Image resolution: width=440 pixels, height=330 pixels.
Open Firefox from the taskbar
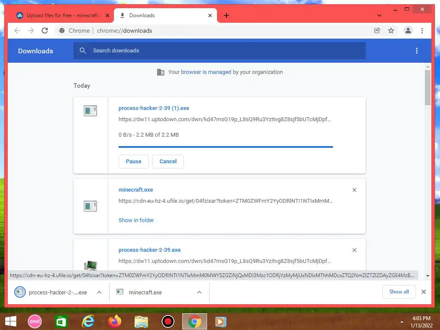115,321
